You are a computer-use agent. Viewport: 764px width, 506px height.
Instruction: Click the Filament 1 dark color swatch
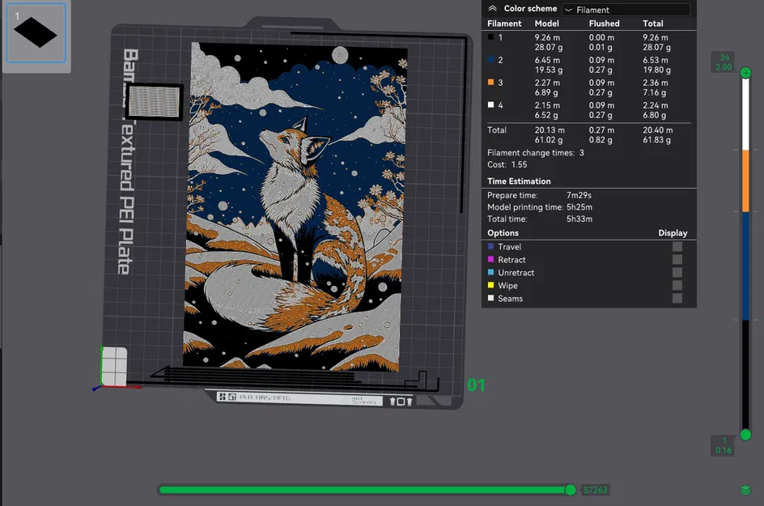click(x=492, y=38)
